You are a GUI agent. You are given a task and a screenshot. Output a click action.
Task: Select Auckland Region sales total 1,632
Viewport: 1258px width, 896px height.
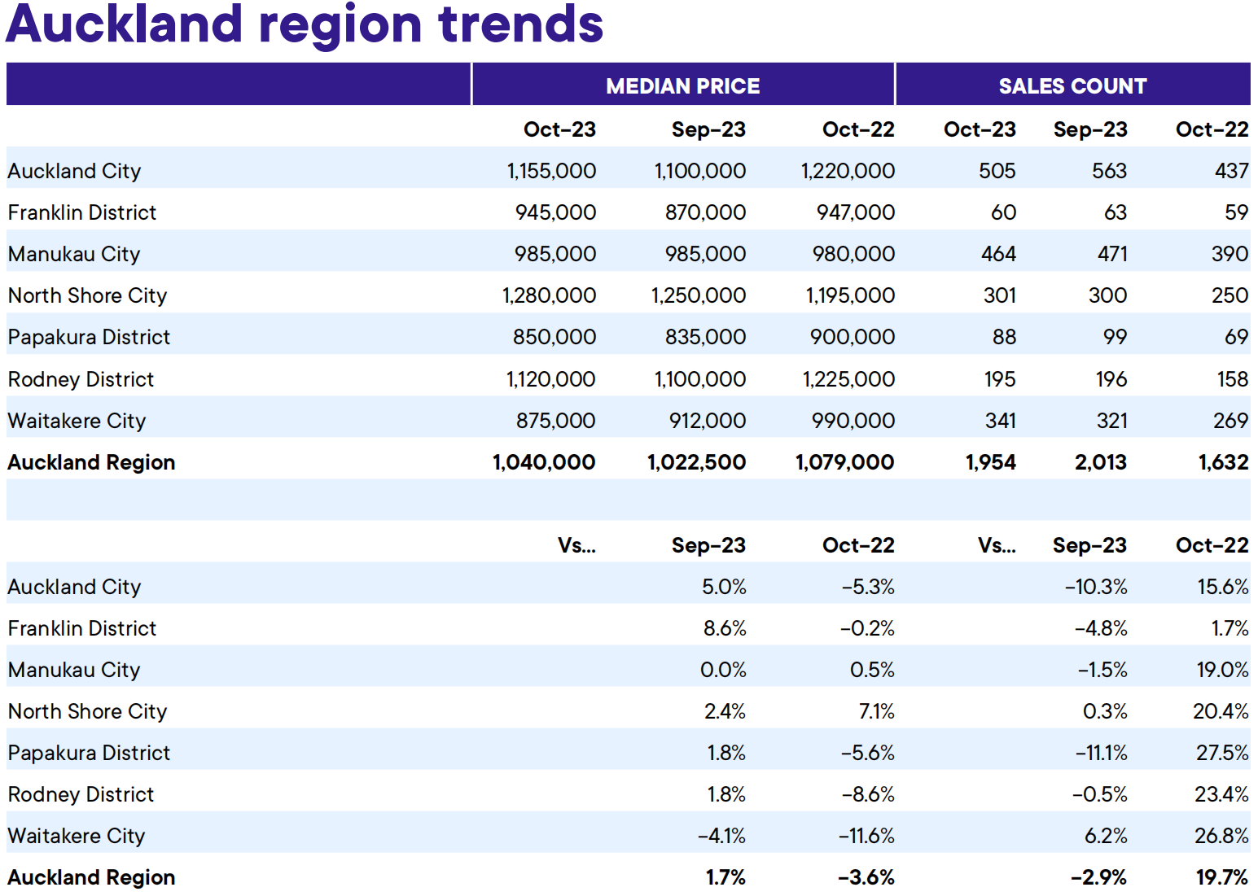(1223, 462)
